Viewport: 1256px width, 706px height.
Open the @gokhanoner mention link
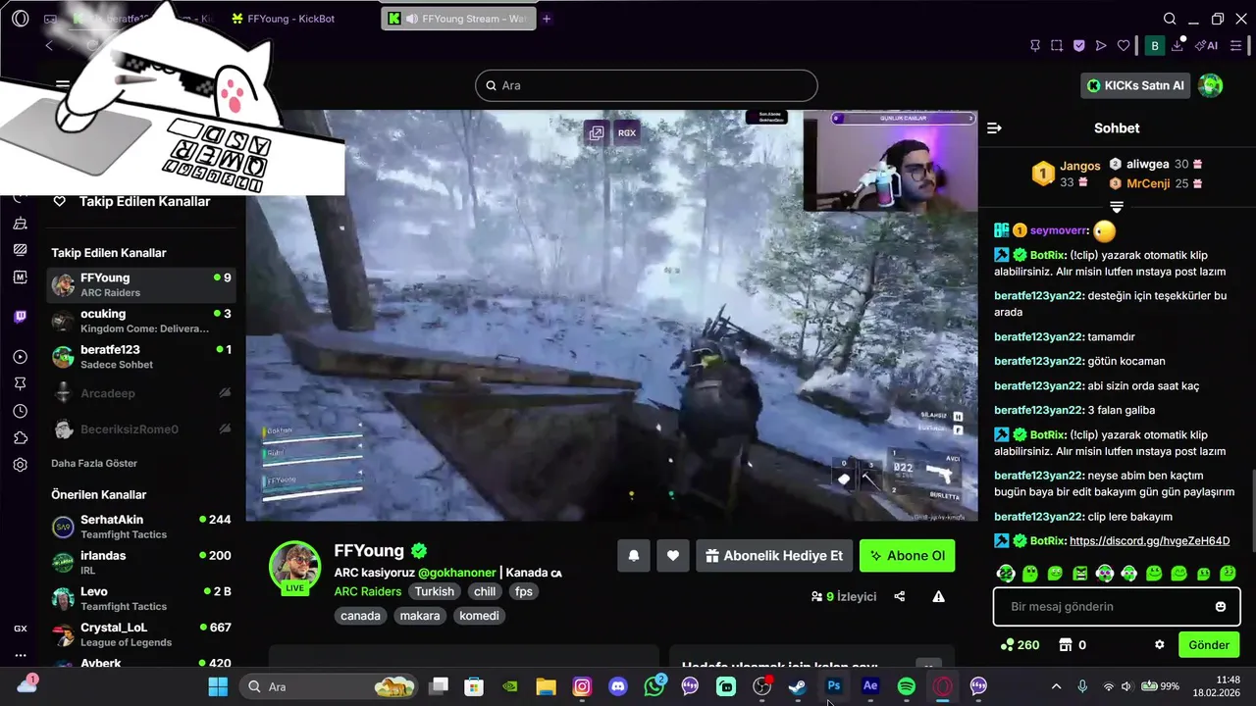click(457, 573)
